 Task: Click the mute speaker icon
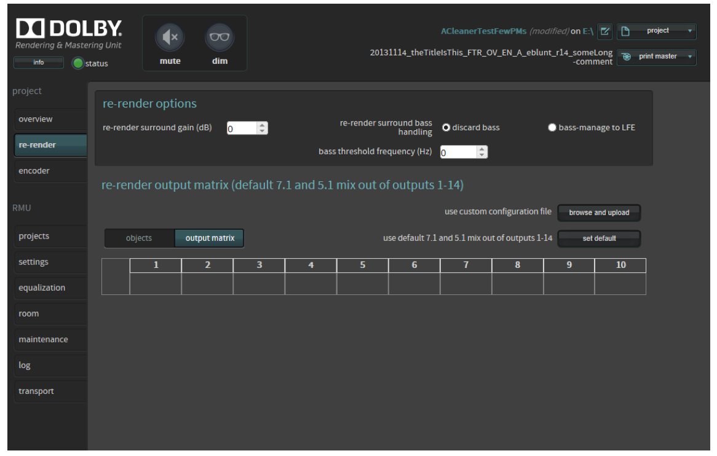(x=170, y=37)
